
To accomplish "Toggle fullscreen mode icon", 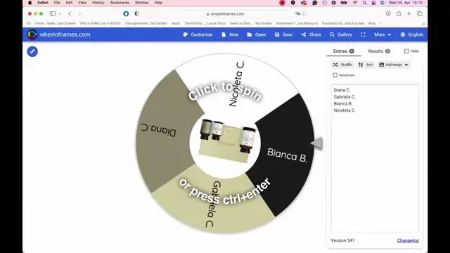I will (x=363, y=34).
